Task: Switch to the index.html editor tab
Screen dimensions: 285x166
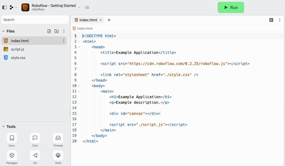Action: (88, 20)
